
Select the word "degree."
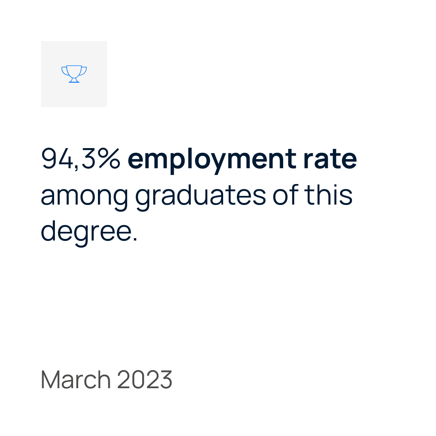point(89,232)
